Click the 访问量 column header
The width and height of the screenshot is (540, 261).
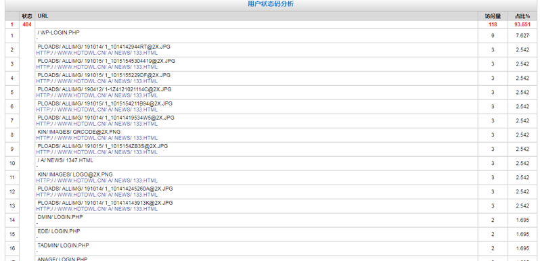(493, 16)
